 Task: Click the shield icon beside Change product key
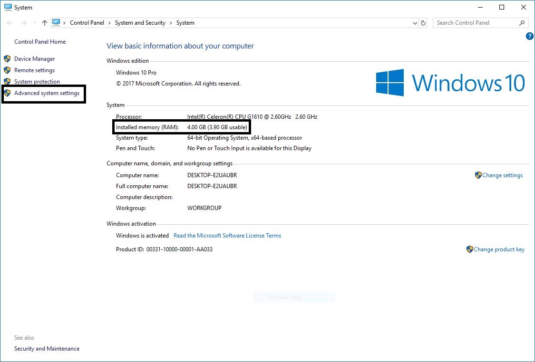[470, 249]
